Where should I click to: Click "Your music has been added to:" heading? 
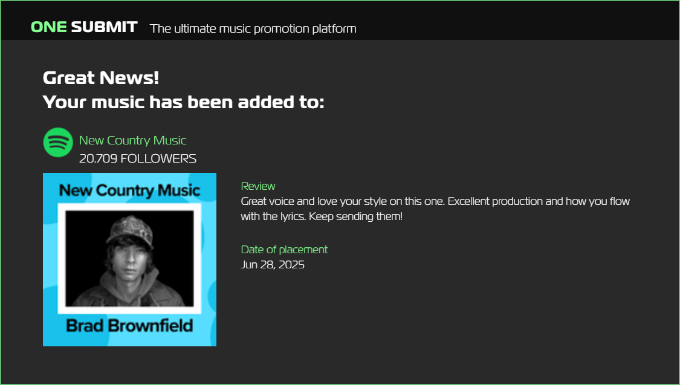184,102
